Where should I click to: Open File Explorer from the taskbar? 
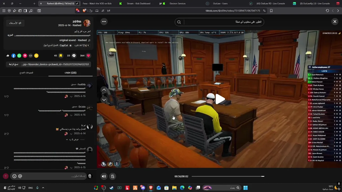pyautogui.click(x=174, y=188)
